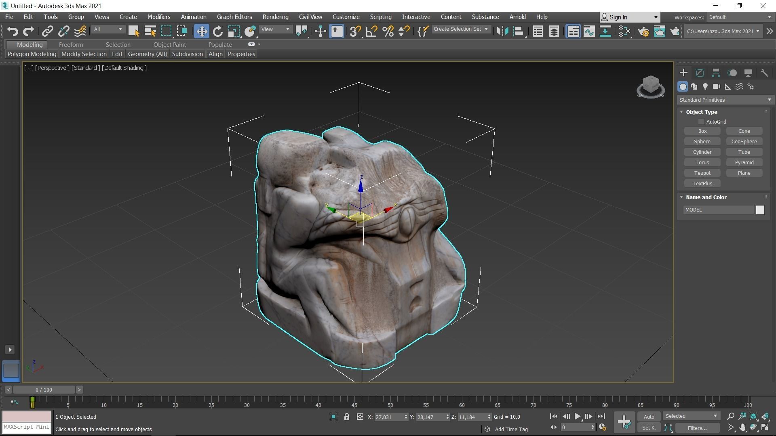This screenshot has height=436, width=776.
Task: Open the reference coordinate View dropdown
Action: point(275,29)
